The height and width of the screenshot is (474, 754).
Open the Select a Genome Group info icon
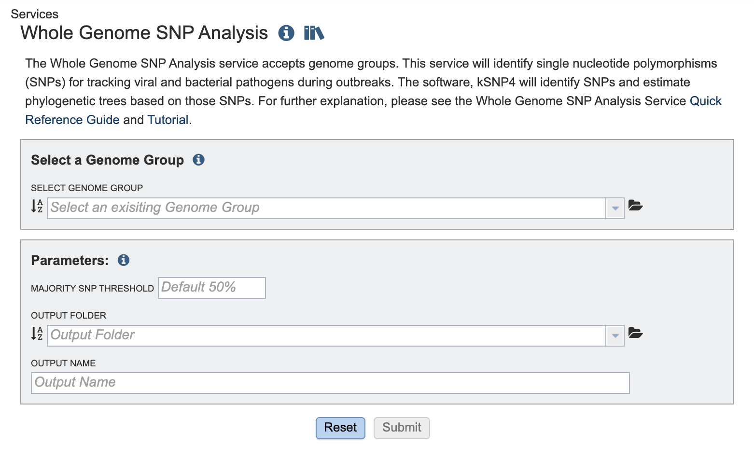point(198,159)
